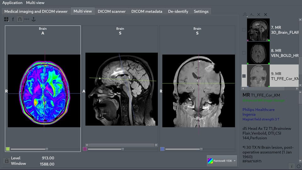This screenshot has height=170, width=302.
Task: Open the Multi view menu in menu bar
Action: pyautogui.click(x=35, y=3)
